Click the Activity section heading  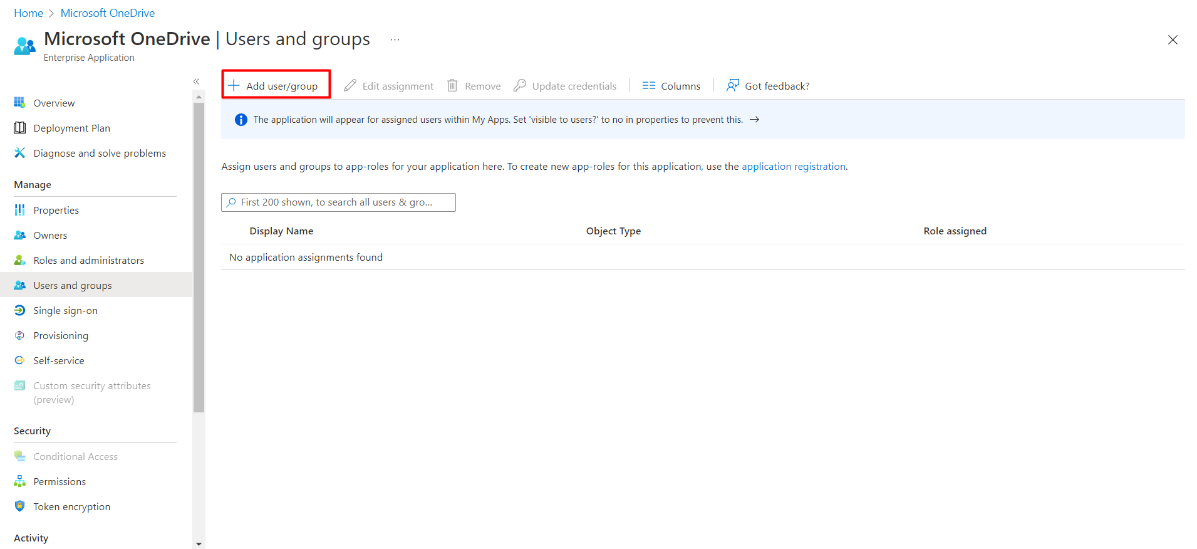31,538
